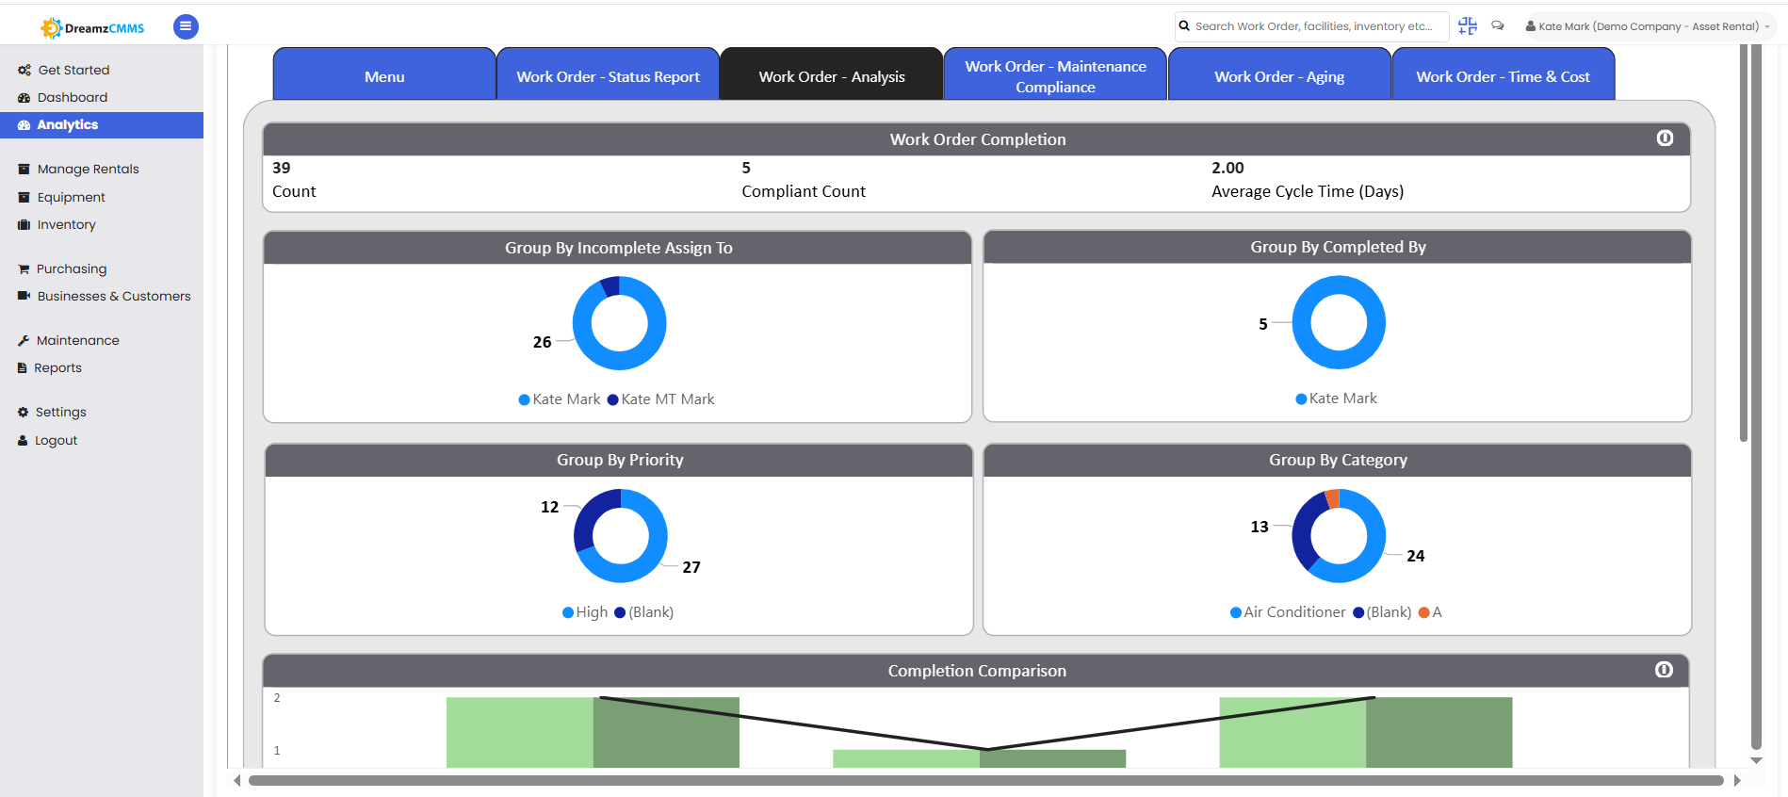
Task: Click info icon on Completion Comparison
Action: coord(1665,670)
